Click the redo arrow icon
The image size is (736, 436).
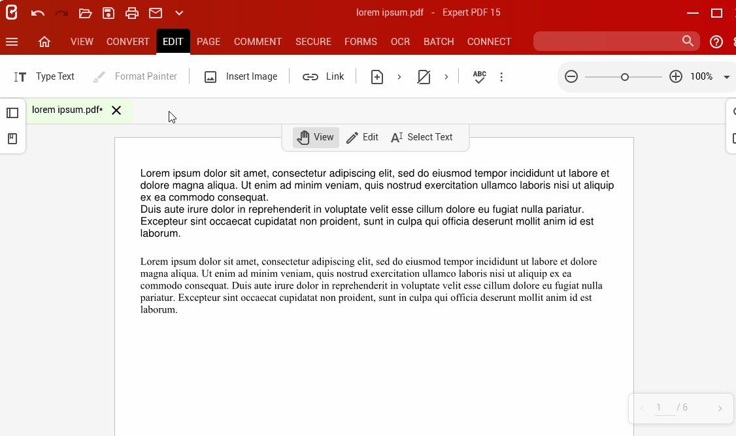(x=61, y=13)
